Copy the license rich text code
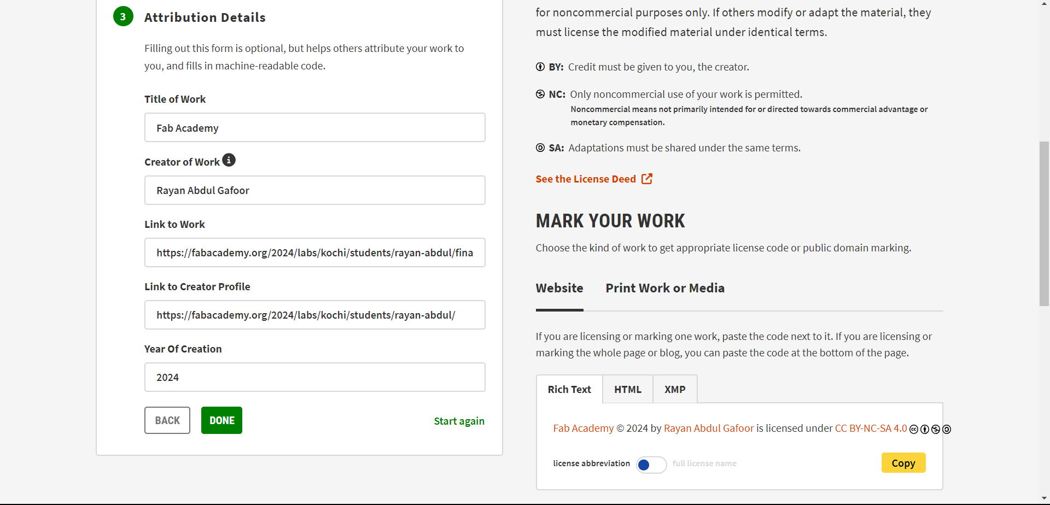The width and height of the screenshot is (1050, 505). (903, 463)
